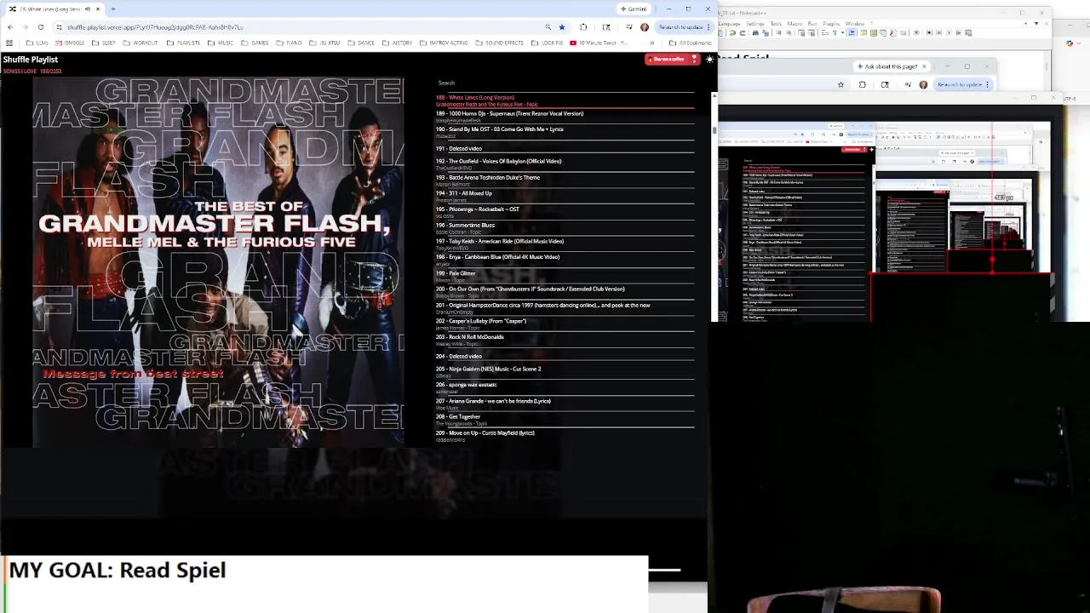Select '197 - Toby Keith - American Ride'
1090x613 pixels.
tap(565, 244)
